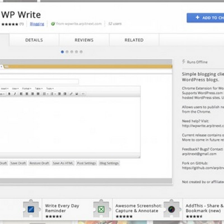Open the Formats dropdown in the editor toolbar
This screenshot has height=224, width=224.
[3, 94]
